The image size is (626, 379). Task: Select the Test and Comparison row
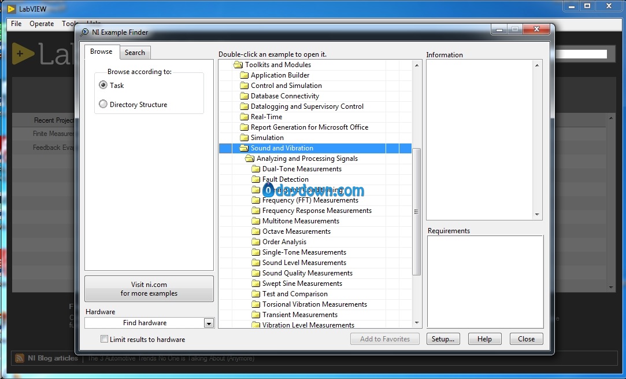316,294
